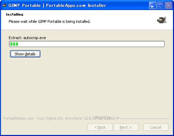The image size is (174, 136).
Task: Minimize the installer window
Action: [153, 6]
